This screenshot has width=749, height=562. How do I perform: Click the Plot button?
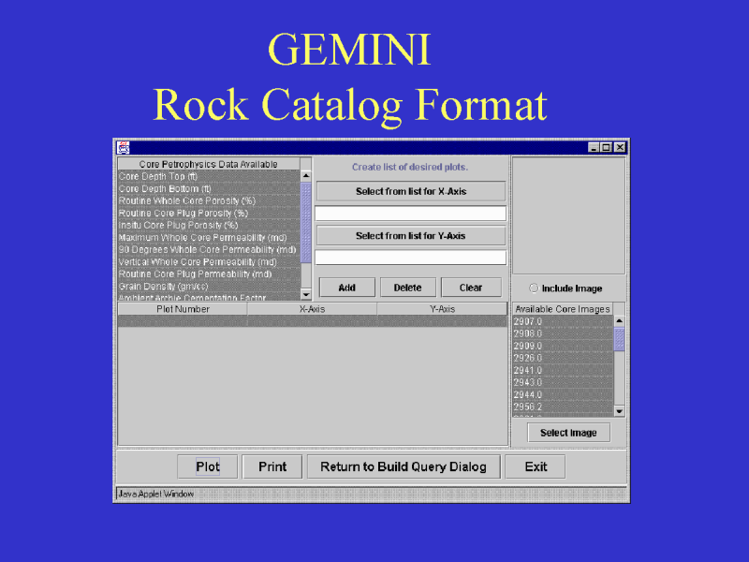[208, 466]
